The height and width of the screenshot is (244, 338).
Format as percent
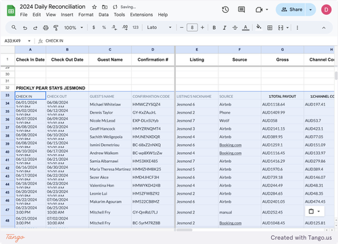point(104,28)
